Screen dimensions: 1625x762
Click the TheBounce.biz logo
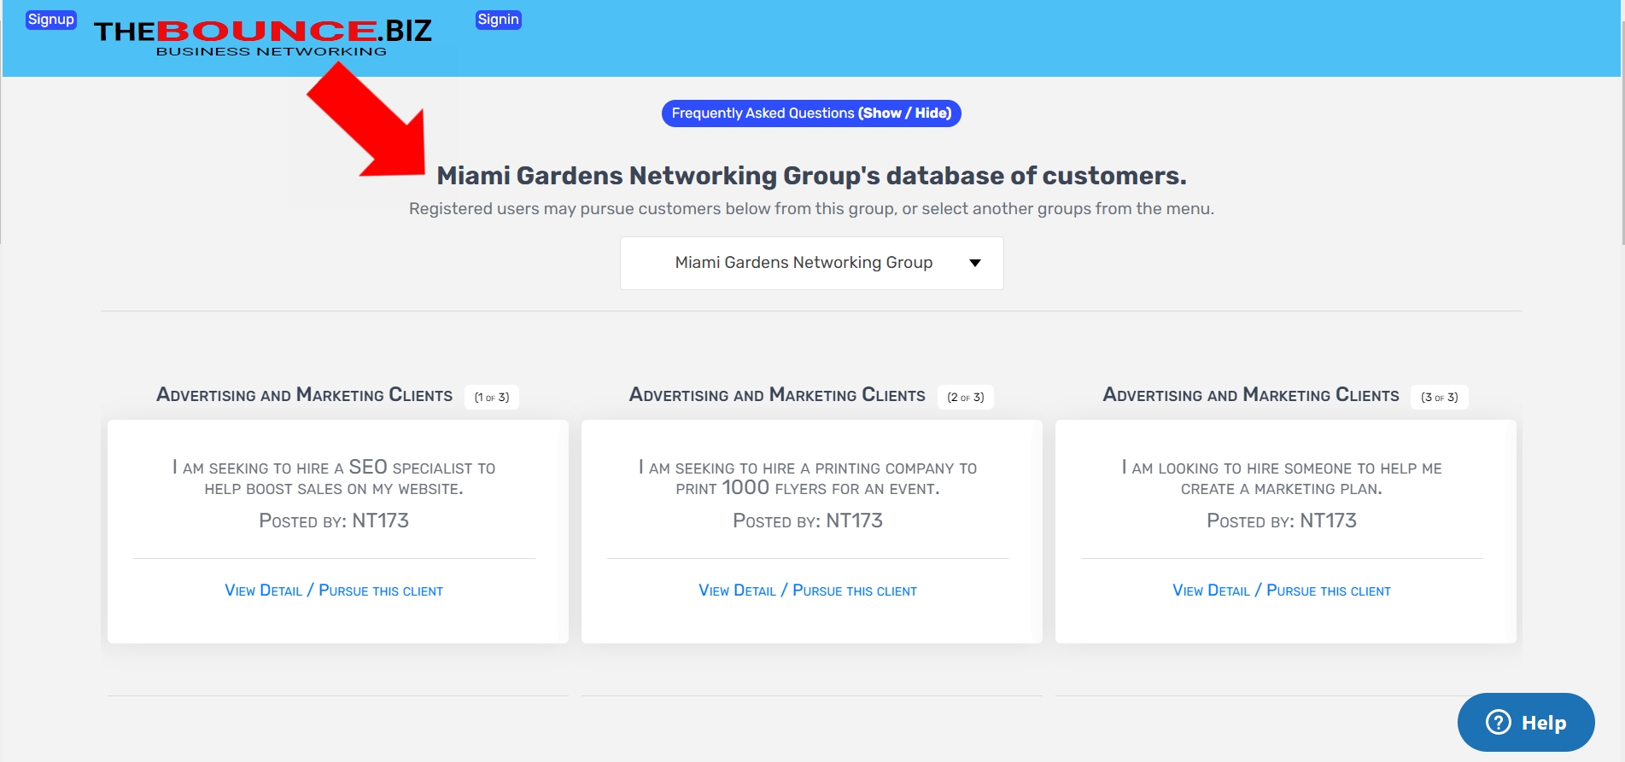pyautogui.click(x=262, y=38)
